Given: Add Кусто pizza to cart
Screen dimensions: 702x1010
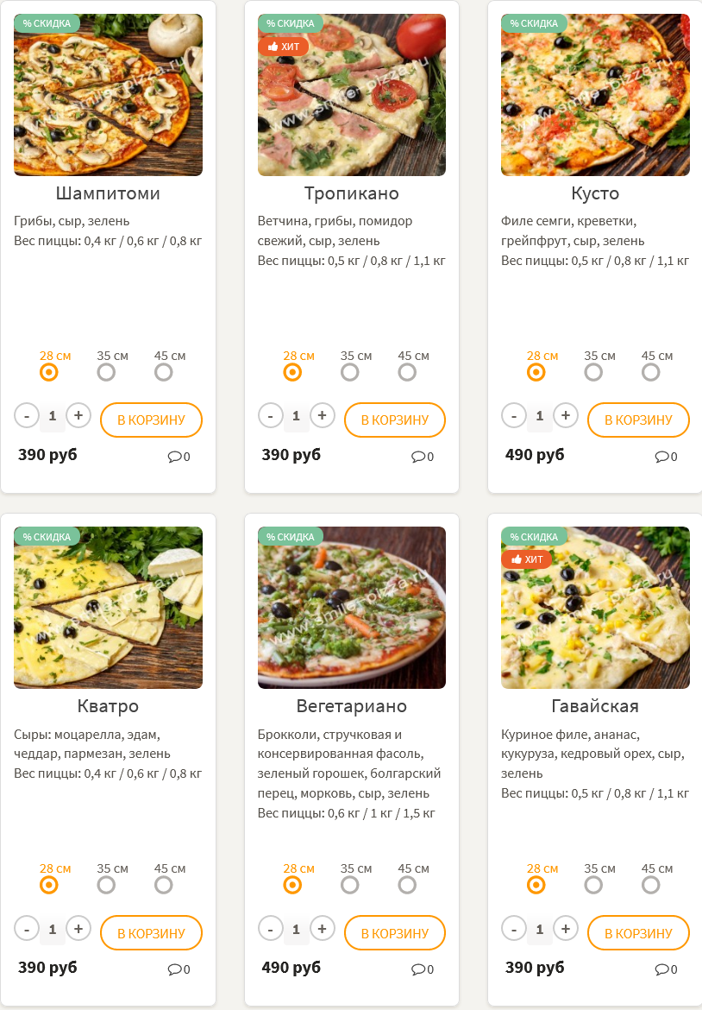Looking at the screenshot, I should pos(638,420).
